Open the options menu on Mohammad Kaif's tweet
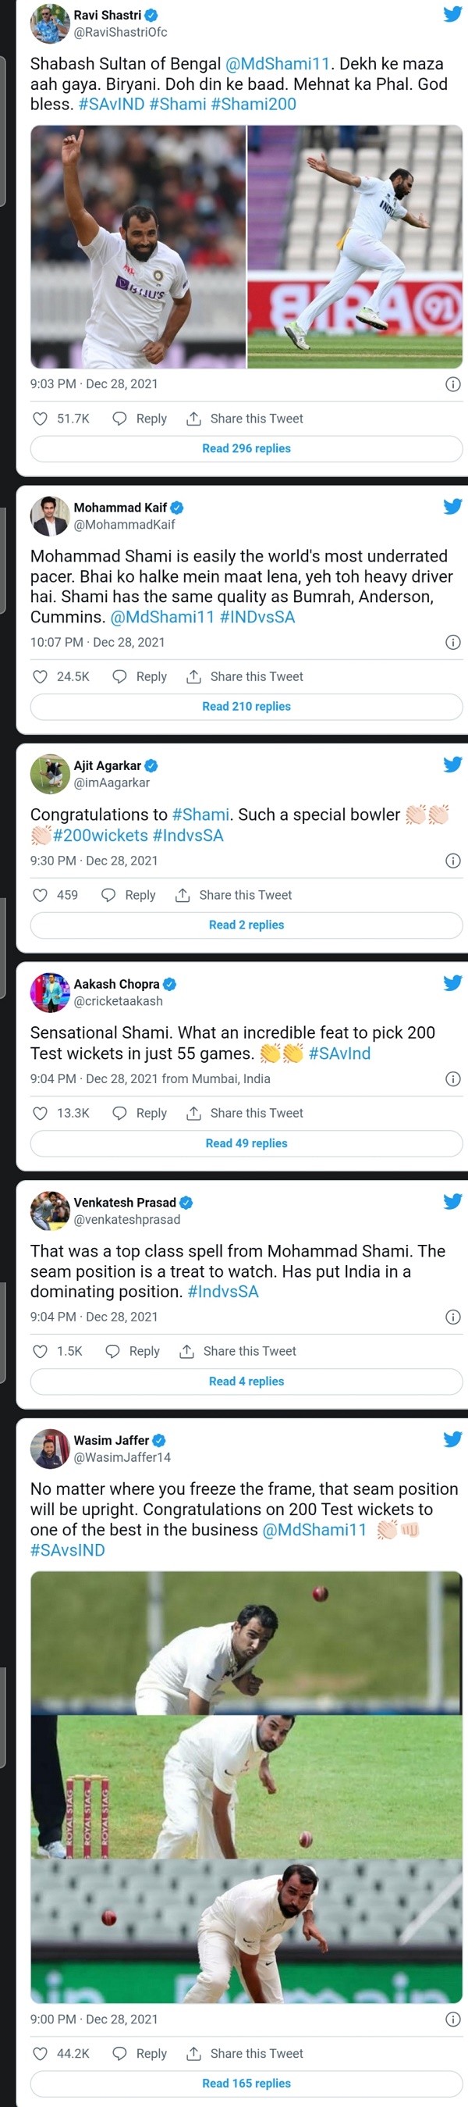Viewport: 468px width, 2107px height. point(452,642)
